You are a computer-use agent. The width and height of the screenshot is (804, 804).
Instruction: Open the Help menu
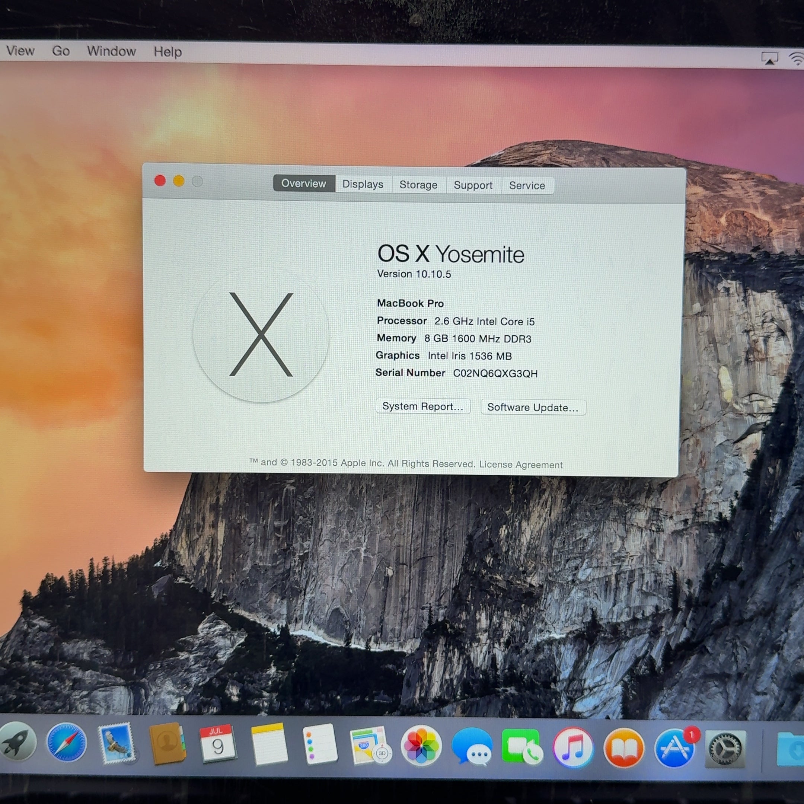[x=168, y=52]
